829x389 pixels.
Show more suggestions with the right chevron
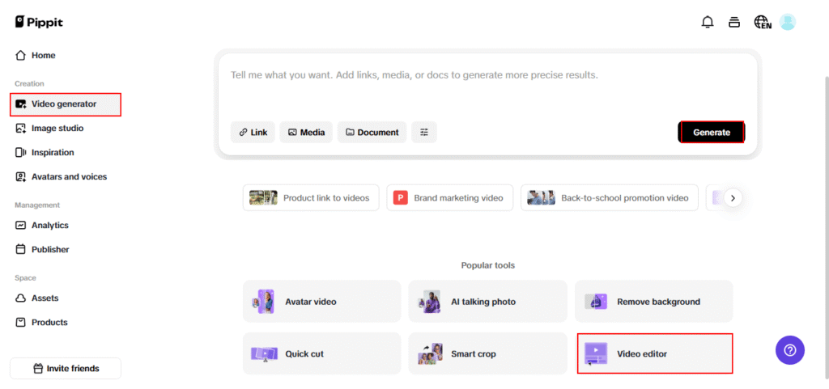pyautogui.click(x=733, y=198)
